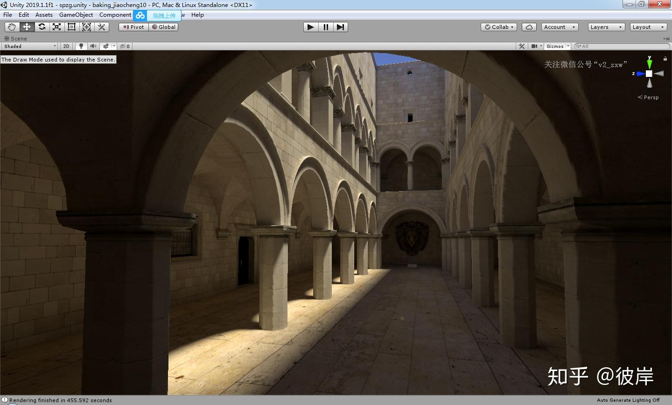Click the console warning status icon
The width and height of the screenshot is (672, 405).
click(x=5, y=400)
